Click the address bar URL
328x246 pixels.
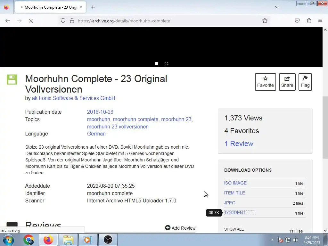(124, 21)
